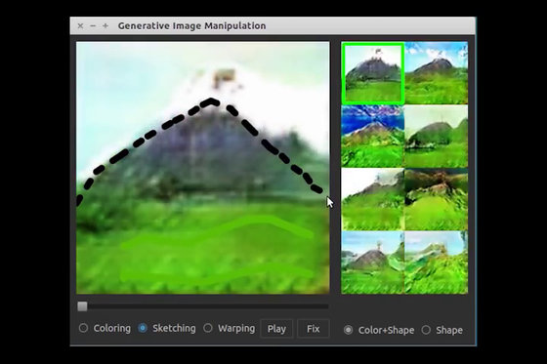This screenshot has width=547, height=364.
Task: Pick the third-row thumbnail with dark brown ridges
Action: pyautogui.click(x=436, y=199)
